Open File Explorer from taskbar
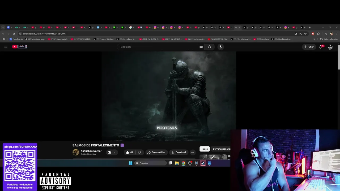The width and height of the screenshot is (340, 191). pyautogui.click(x=177, y=163)
